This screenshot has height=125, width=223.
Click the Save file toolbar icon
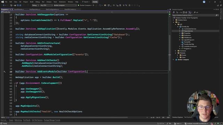click(x=18, y=6)
